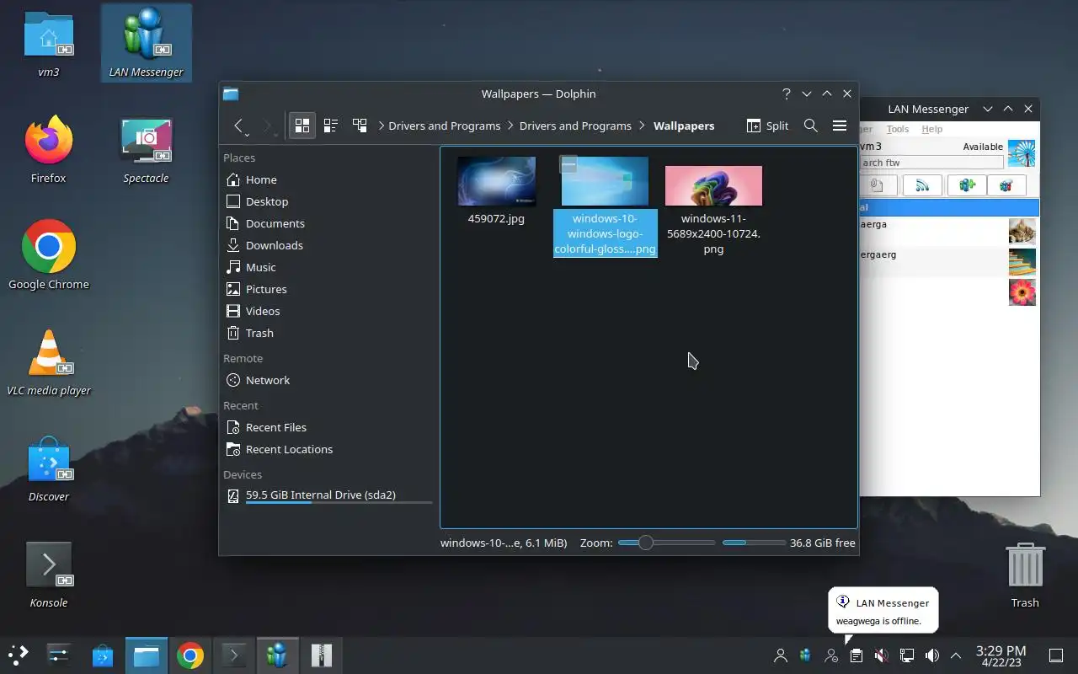Select the windows-11-5689x2400-10724.png file
Screen dimensions: 1078x674
point(713,211)
